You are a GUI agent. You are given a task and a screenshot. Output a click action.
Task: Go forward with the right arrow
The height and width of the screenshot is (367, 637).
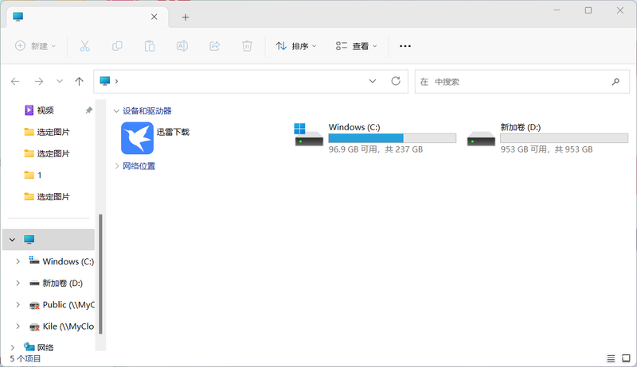[x=38, y=81]
